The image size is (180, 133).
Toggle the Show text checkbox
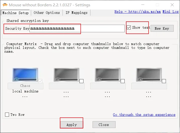[x=129, y=27]
